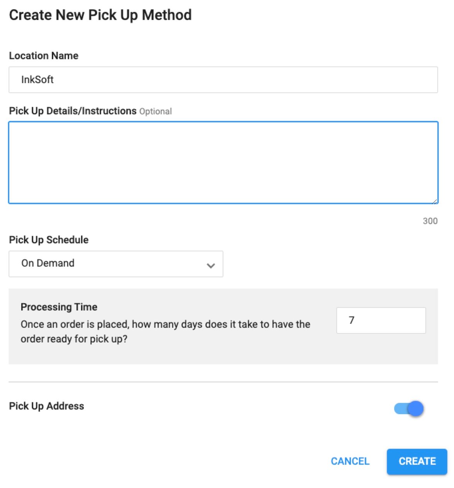The width and height of the screenshot is (454, 488).
Task: Open the Pick Up Schedule dropdown
Action: click(x=116, y=264)
